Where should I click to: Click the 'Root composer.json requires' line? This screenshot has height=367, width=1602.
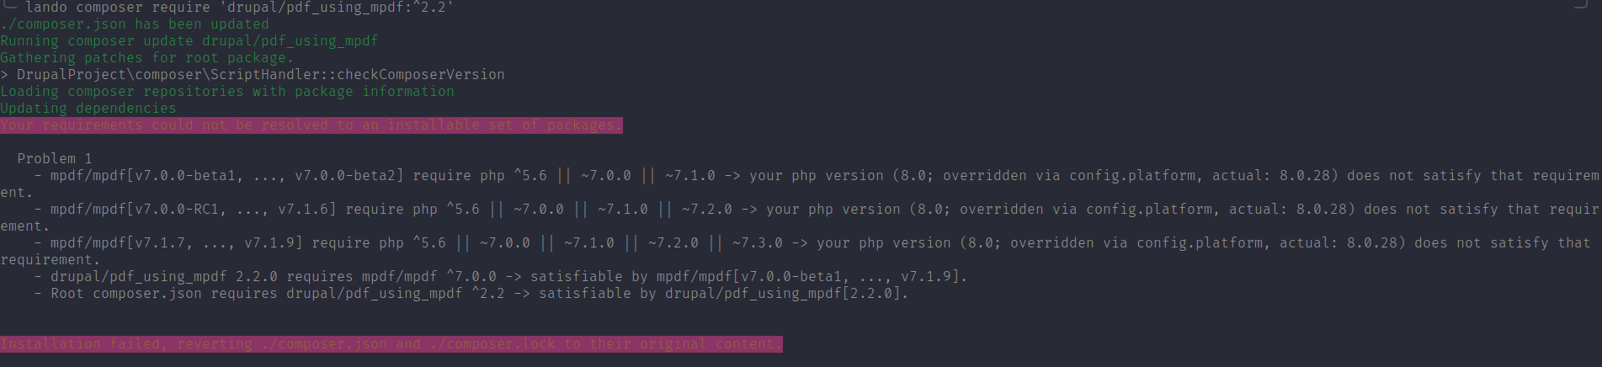(x=471, y=294)
